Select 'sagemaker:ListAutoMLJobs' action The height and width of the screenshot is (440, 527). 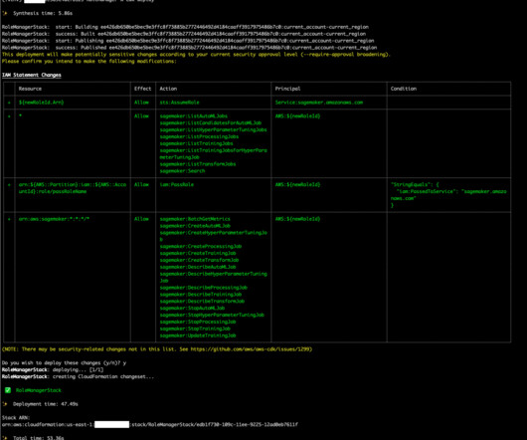point(194,116)
